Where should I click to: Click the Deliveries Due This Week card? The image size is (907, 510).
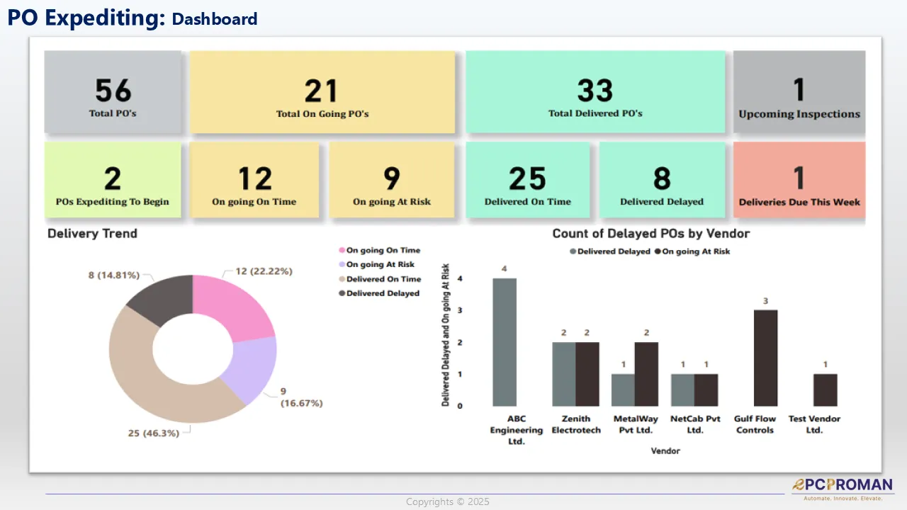799,180
